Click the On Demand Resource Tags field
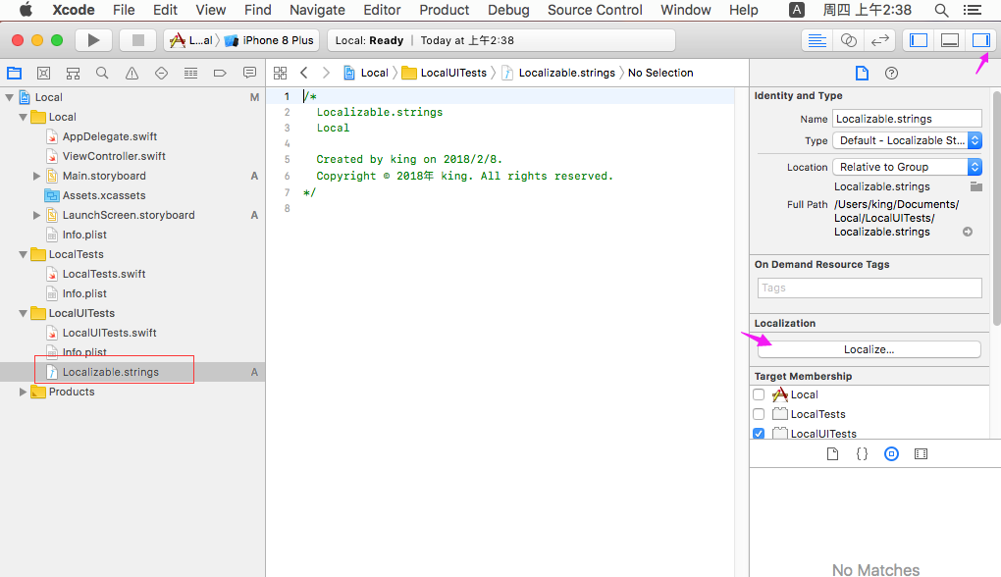The width and height of the screenshot is (1001, 577). tap(869, 288)
